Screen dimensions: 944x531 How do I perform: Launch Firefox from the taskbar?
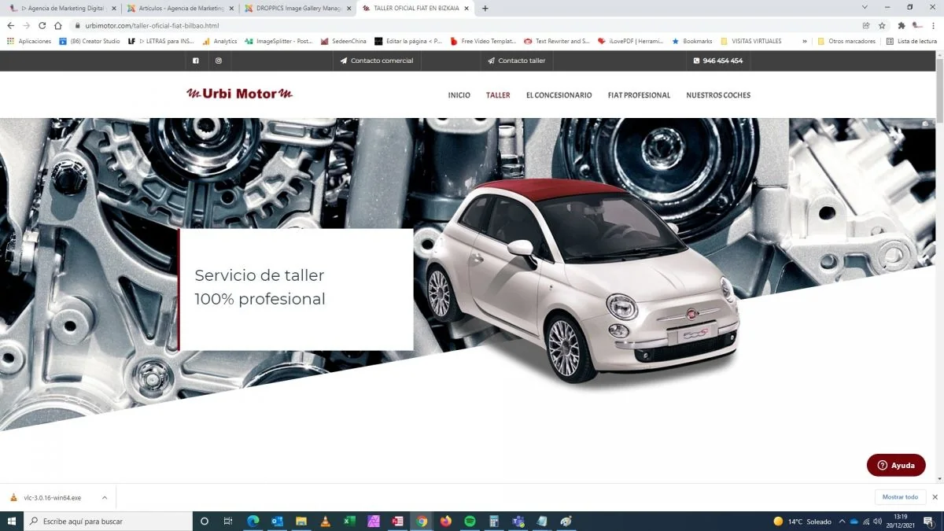click(x=446, y=521)
